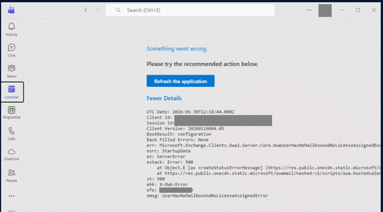Viewport: 383px width, 212px height.
Task: Maximize the Teams window
Action: [358, 10]
